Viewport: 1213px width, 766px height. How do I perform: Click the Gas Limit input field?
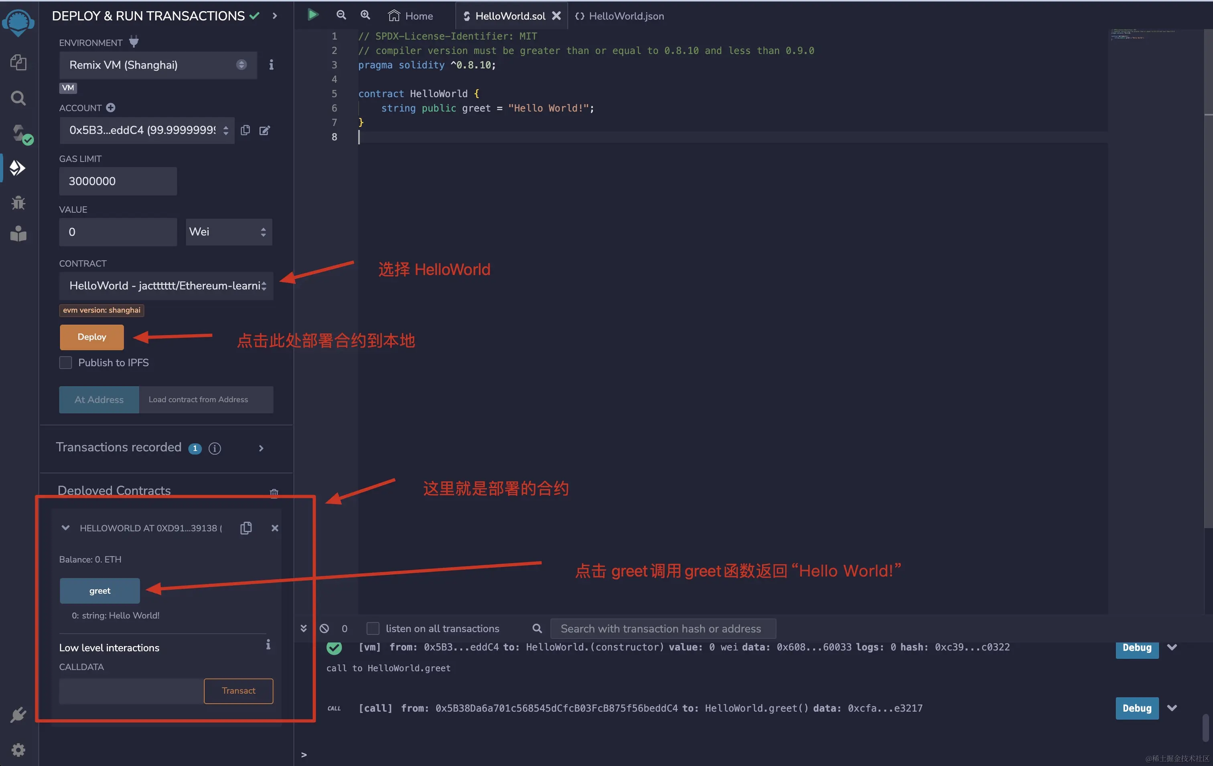[118, 181]
